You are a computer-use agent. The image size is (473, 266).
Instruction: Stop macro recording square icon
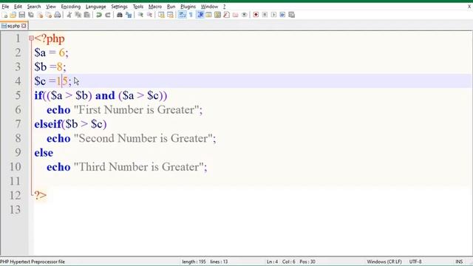pos(265,15)
